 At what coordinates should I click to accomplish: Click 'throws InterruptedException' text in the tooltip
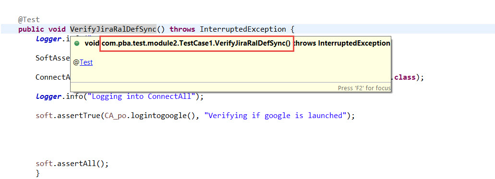(342, 44)
